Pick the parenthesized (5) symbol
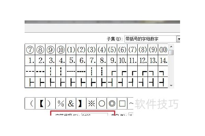The height and width of the screenshot is (136, 205). pyautogui.click(x=112, y=50)
